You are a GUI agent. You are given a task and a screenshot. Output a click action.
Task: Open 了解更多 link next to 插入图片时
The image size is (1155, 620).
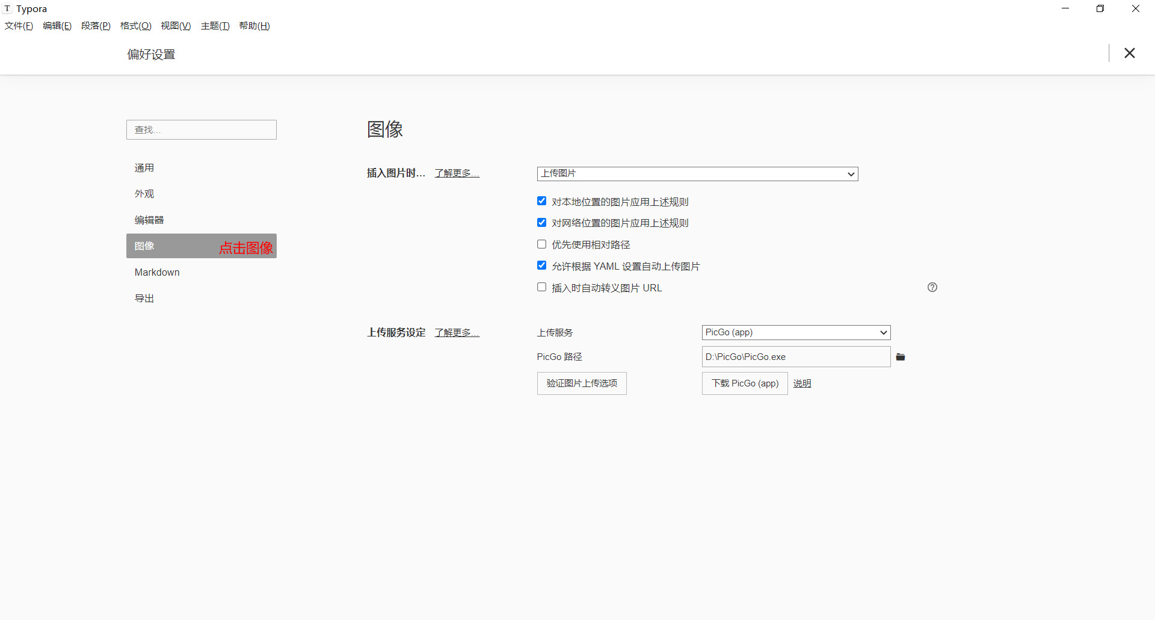click(x=457, y=173)
